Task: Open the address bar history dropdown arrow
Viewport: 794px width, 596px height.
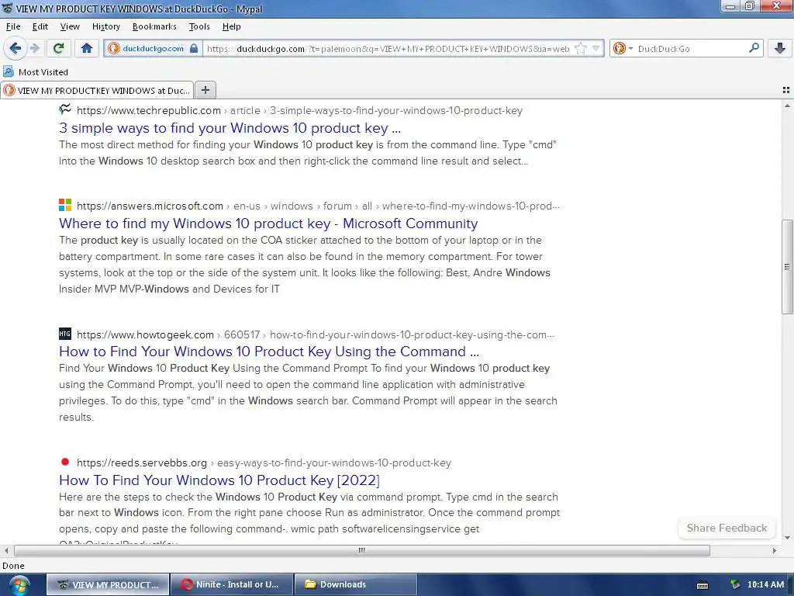Action: click(596, 48)
